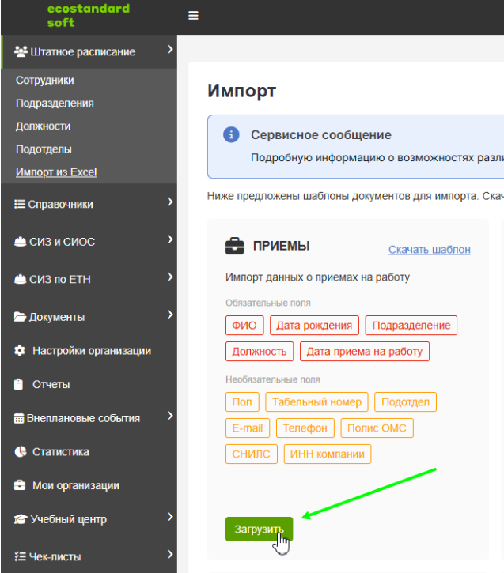The height and width of the screenshot is (573, 504).
Task: Click the briefcase icon beside Мои организации
Action: (19, 485)
